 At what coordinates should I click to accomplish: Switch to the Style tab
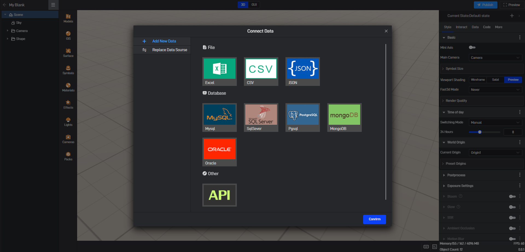448,27
